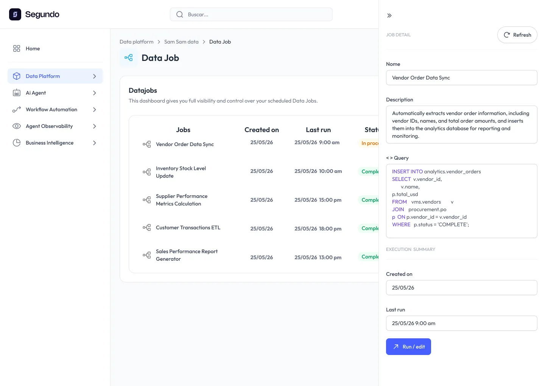
Task: Expand the Workflow Automation chevron
Action: 95,109
